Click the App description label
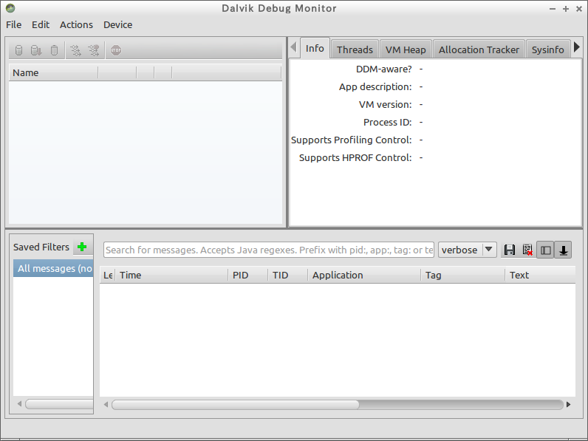This screenshot has height=441, width=588. pyautogui.click(x=375, y=87)
